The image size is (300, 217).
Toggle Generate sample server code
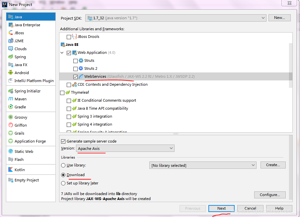click(63, 141)
